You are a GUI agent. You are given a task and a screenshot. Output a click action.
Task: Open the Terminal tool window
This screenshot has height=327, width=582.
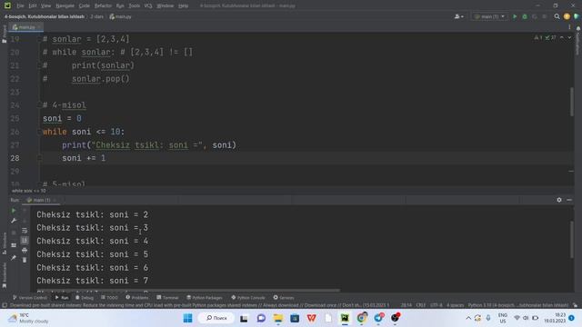point(167,297)
